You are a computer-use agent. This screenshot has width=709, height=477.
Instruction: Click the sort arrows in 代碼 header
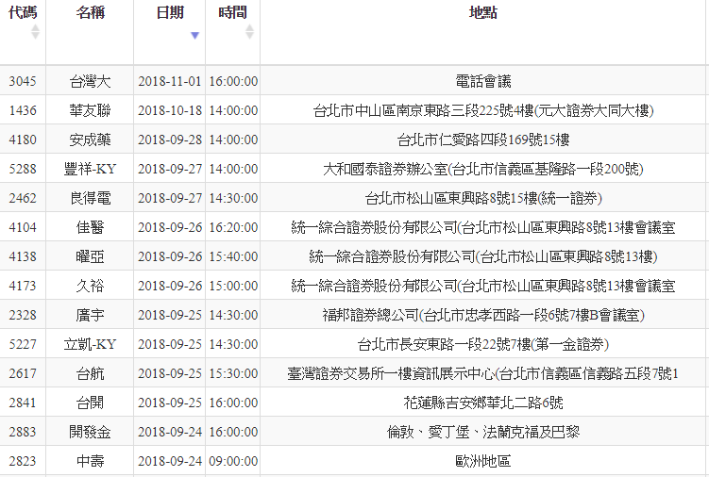[36, 32]
